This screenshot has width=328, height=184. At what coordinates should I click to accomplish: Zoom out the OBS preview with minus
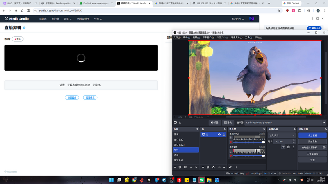175,117
